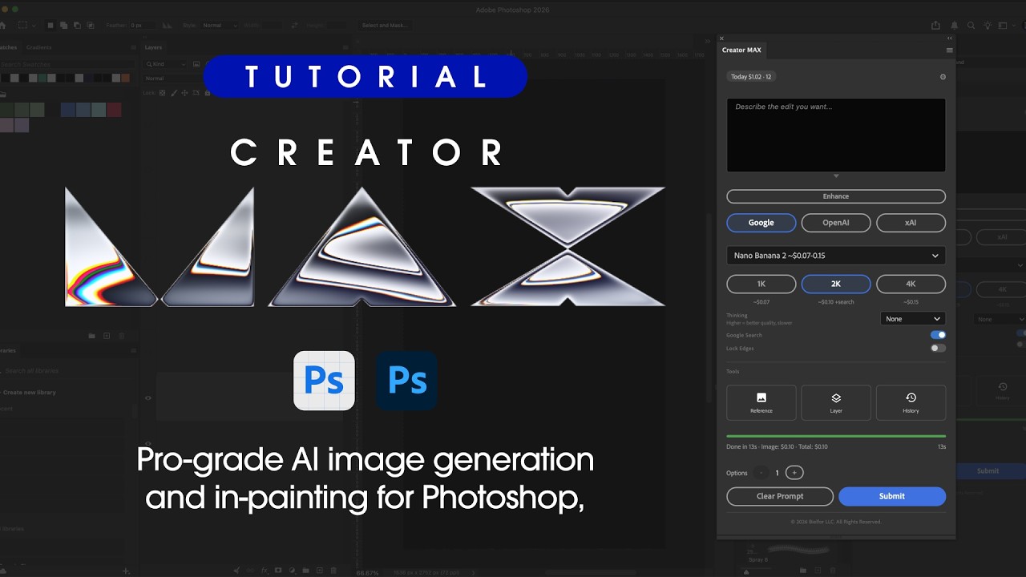Add layer style fx icon

click(x=264, y=571)
